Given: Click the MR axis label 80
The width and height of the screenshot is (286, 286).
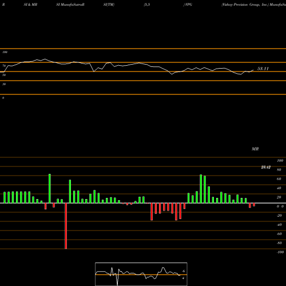Looking at the screenshot, I should pyautogui.click(x=279, y=170).
